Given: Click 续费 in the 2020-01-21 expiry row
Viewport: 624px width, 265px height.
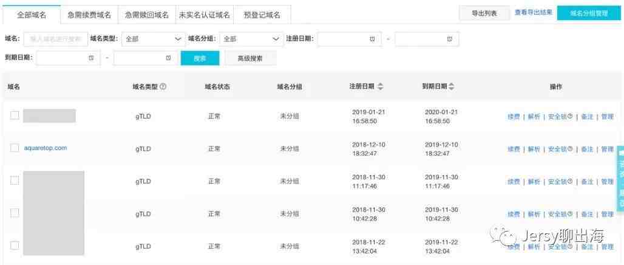Looking at the screenshot, I should pyautogui.click(x=514, y=117).
